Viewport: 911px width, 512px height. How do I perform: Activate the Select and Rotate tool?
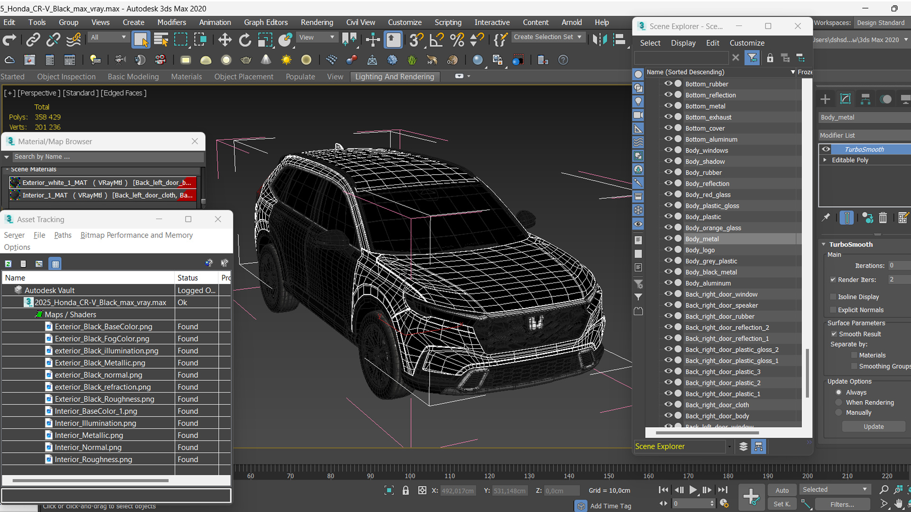click(245, 40)
